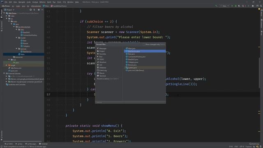Open Terminal tool window from popup

[x=102, y=76]
